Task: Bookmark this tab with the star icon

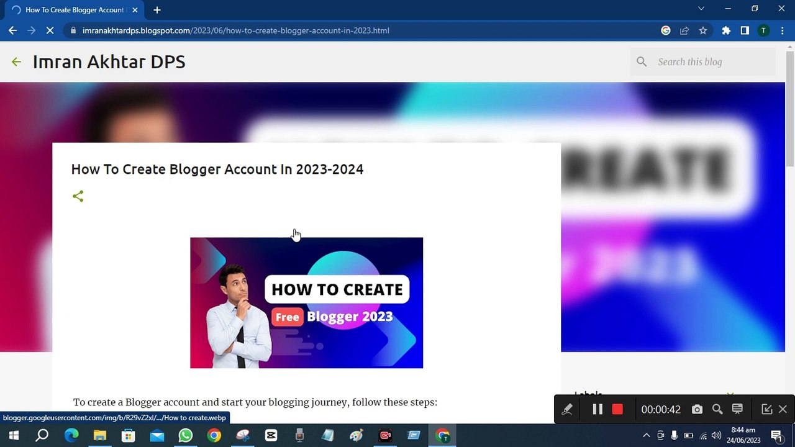Action: pyautogui.click(x=703, y=30)
